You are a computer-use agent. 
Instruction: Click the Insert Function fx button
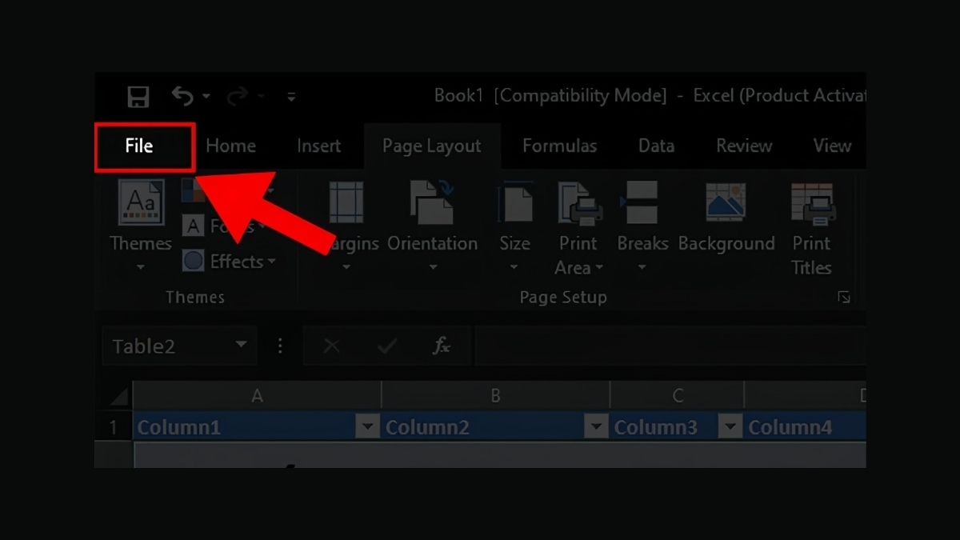click(x=441, y=346)
